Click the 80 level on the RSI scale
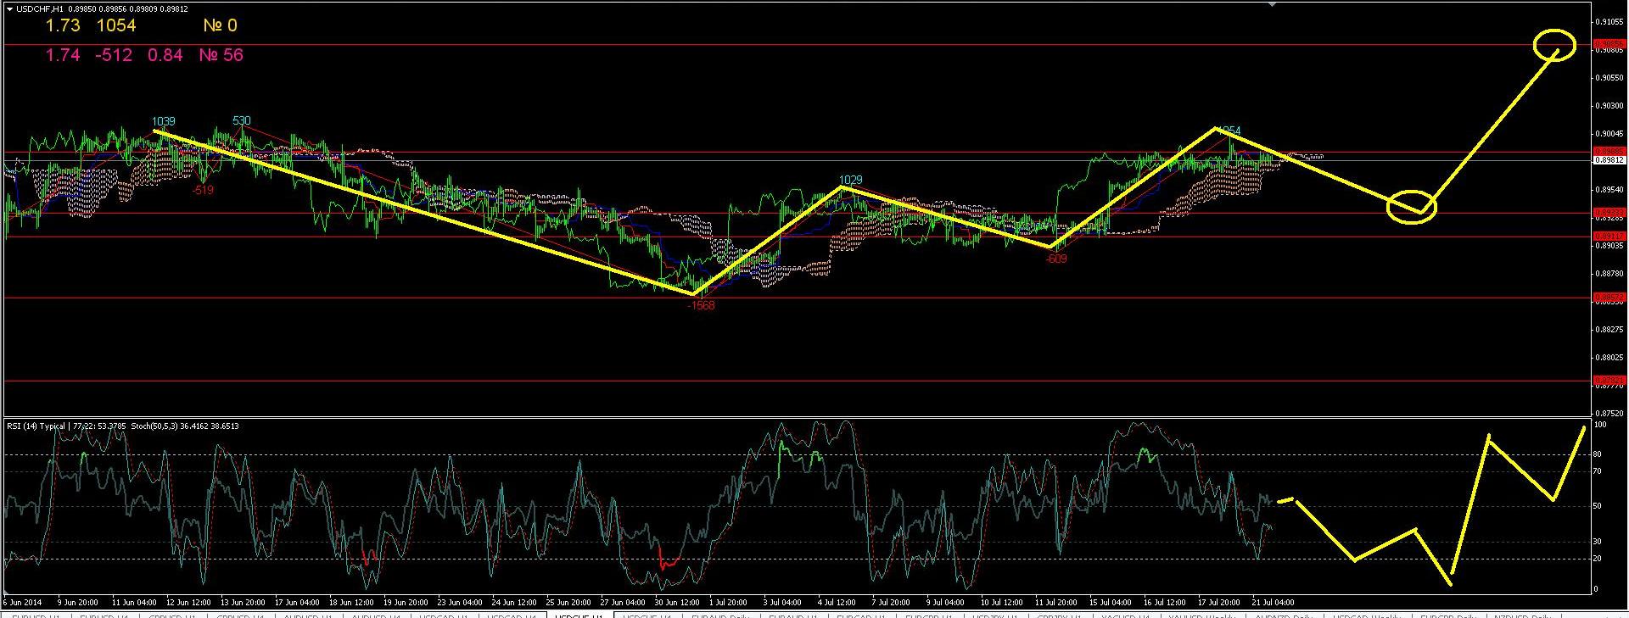The height and width of the screenshot is (618, 1629). 1598,454
